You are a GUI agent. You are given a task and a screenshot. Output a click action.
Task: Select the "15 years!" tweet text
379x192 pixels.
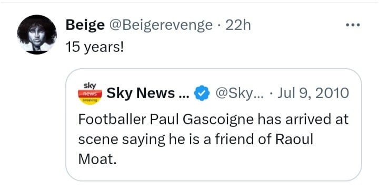pyautogui.click(x=95, y=47)
